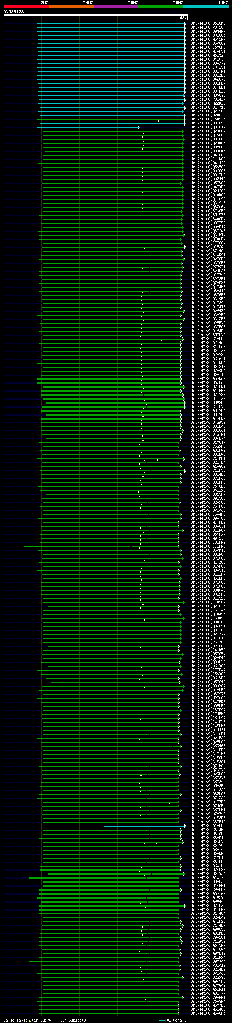Select hit label UniRef100_A3VST2
The image size is (232, 1023).
208,570
